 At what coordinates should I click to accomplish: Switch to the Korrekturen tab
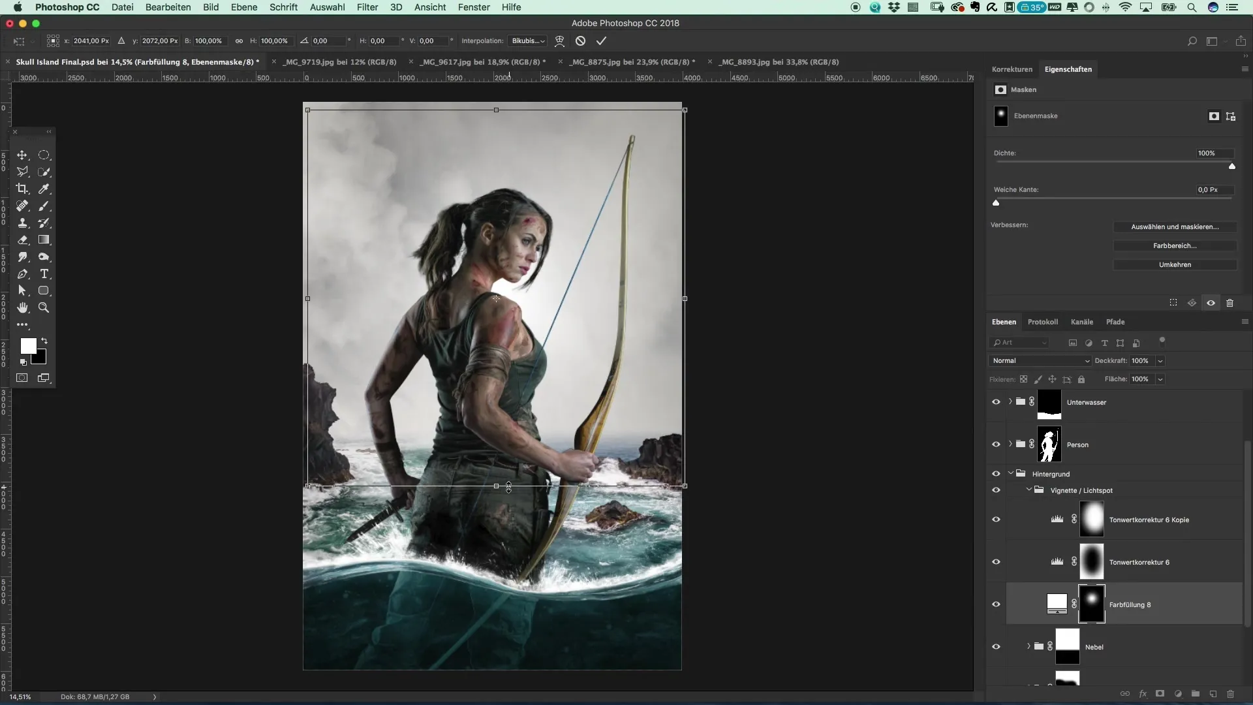(1012, 69)
